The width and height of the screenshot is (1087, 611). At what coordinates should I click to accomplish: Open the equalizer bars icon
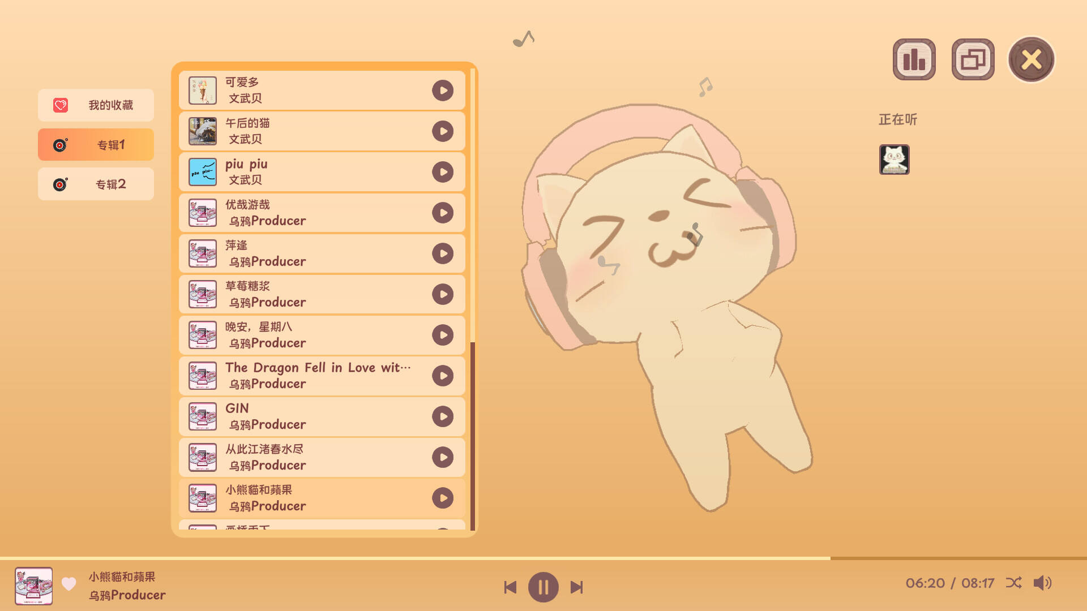914,59
